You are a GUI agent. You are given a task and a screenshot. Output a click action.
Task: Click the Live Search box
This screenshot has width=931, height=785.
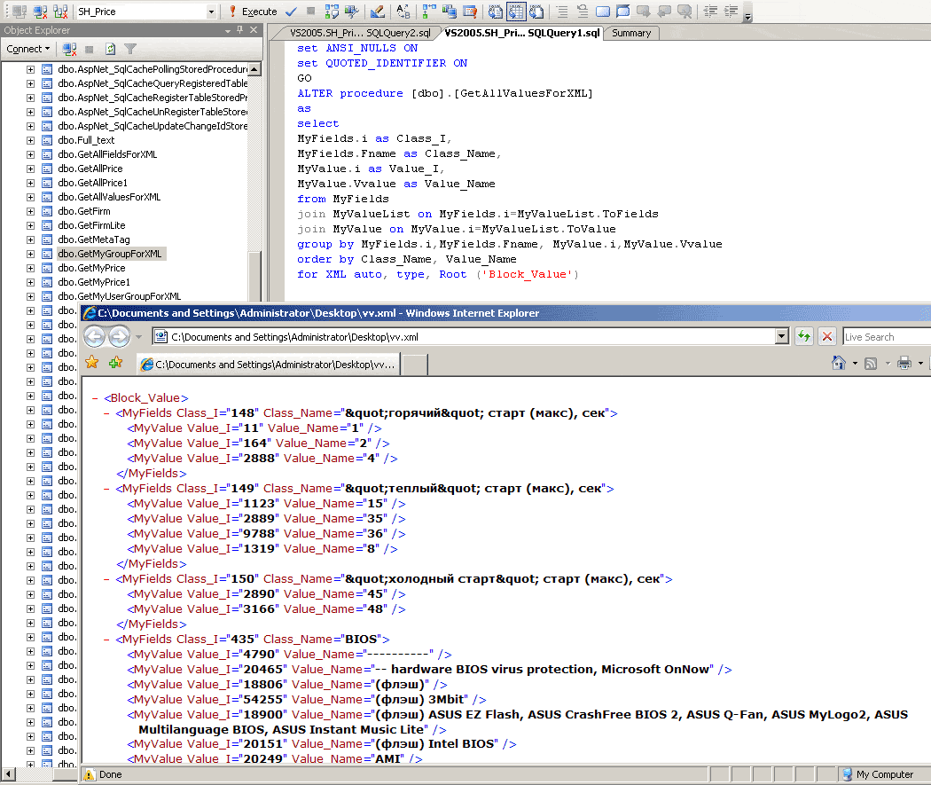(x=887, y=337)
